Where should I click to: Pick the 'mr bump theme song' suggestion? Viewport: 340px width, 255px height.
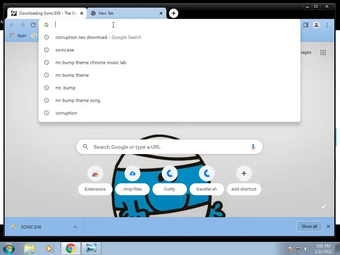[169, 100]
